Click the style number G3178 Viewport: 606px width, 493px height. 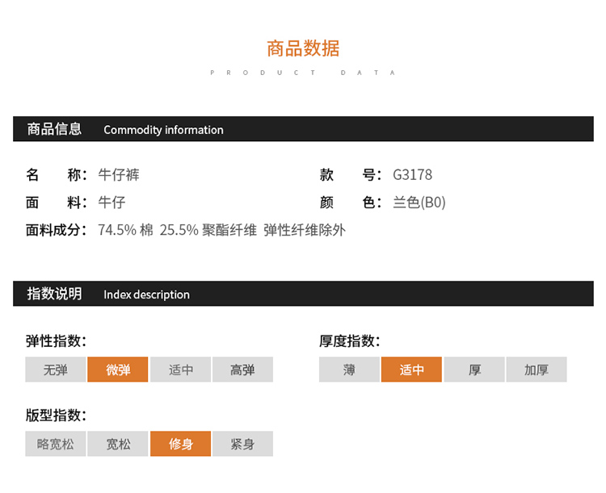click(x=412, y=175)
